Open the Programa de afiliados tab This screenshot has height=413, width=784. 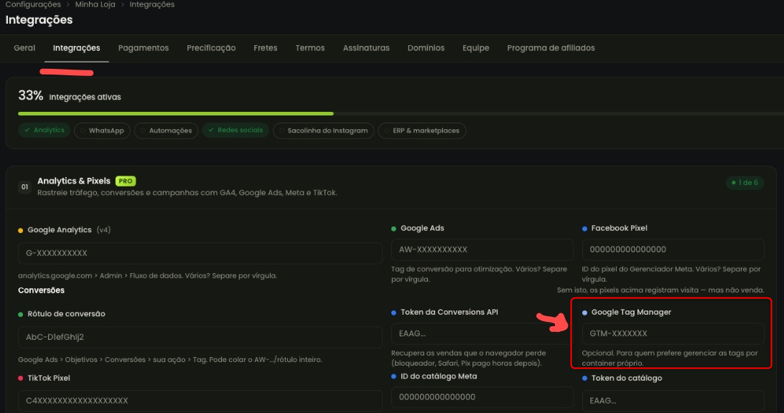tap(551, 48)
